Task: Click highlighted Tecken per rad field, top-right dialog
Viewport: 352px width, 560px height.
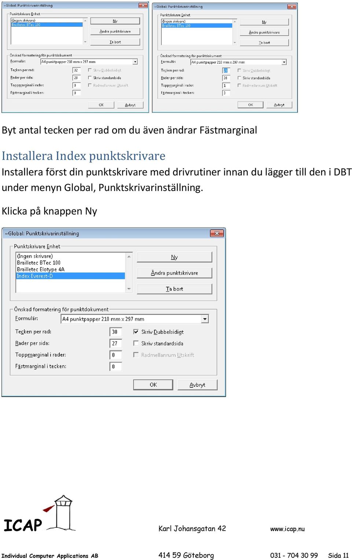Action: [x=226, y=70]
